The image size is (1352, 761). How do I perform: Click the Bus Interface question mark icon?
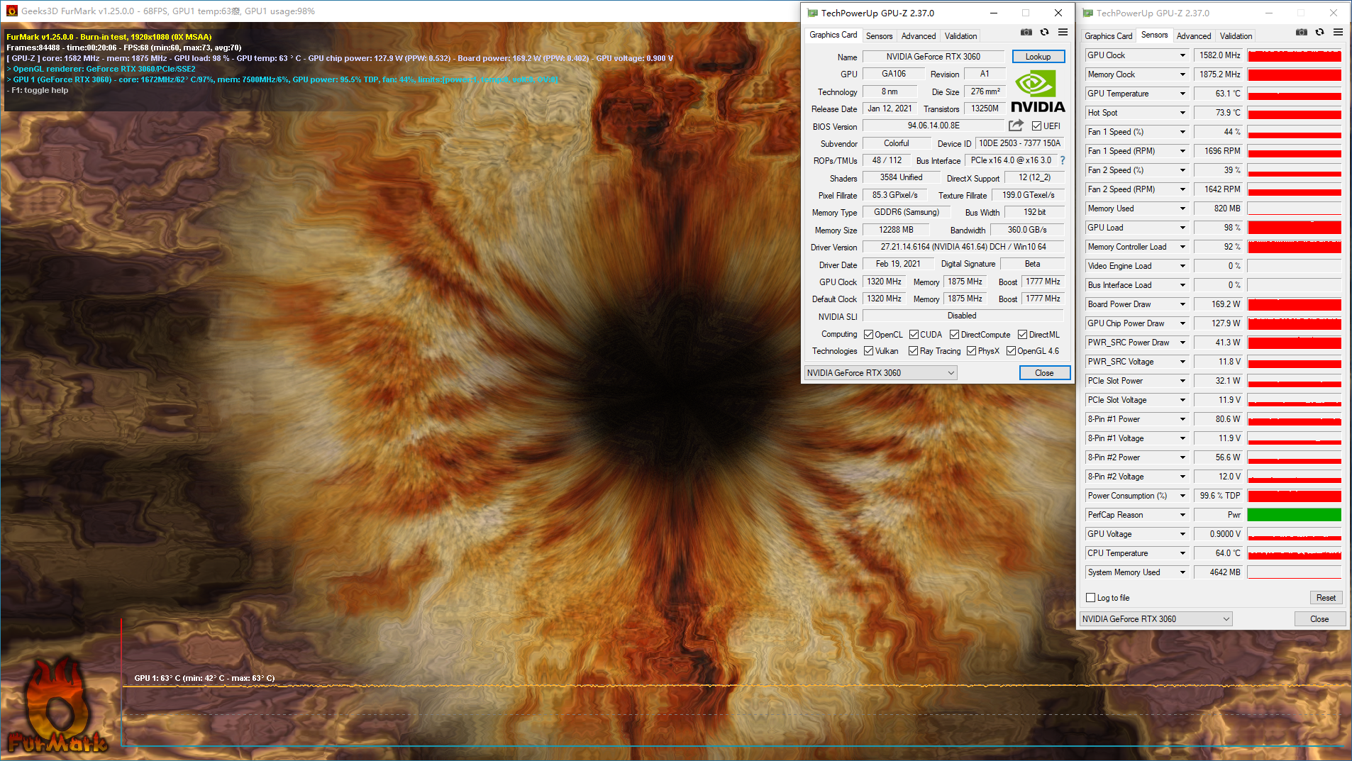(x=1063, y=160)
